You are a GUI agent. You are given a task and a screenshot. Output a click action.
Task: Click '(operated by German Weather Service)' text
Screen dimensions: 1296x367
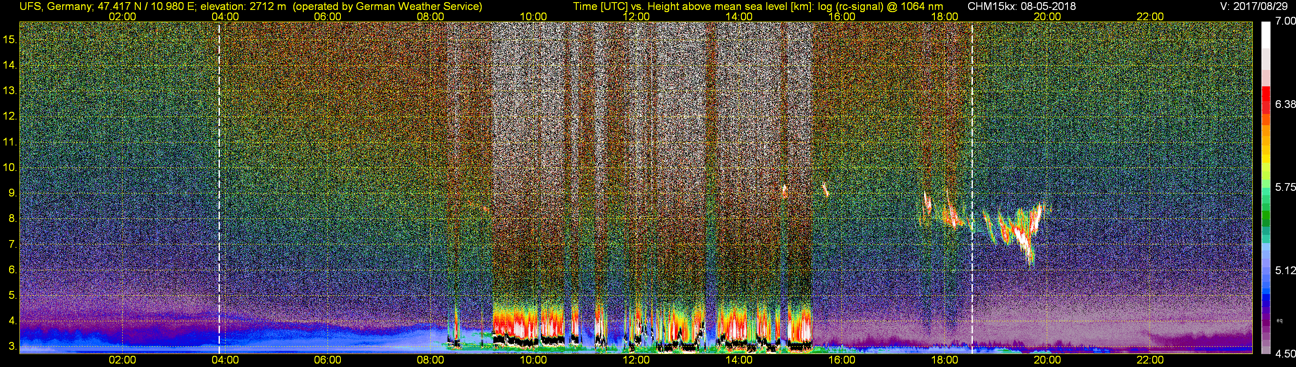[388, 6]
